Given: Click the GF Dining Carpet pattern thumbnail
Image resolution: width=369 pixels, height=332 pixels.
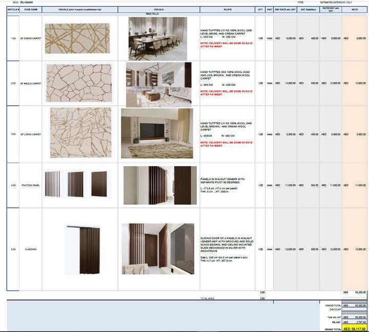Looking at the screenshot, I should point(79,38).
